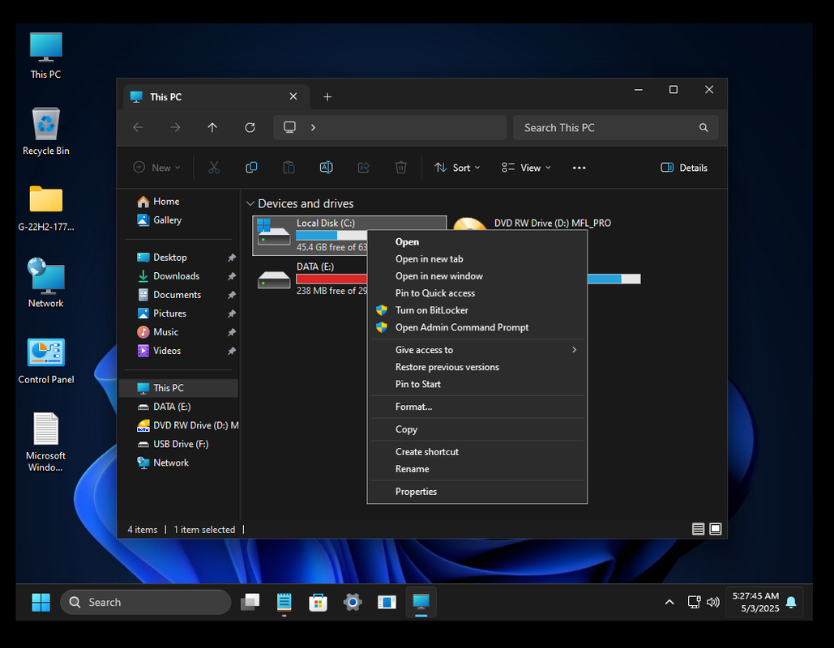This screenshot has height=648, width=834.
Task: Select the Microsoft Windo... text file on desktop
Action: (45, 442)
